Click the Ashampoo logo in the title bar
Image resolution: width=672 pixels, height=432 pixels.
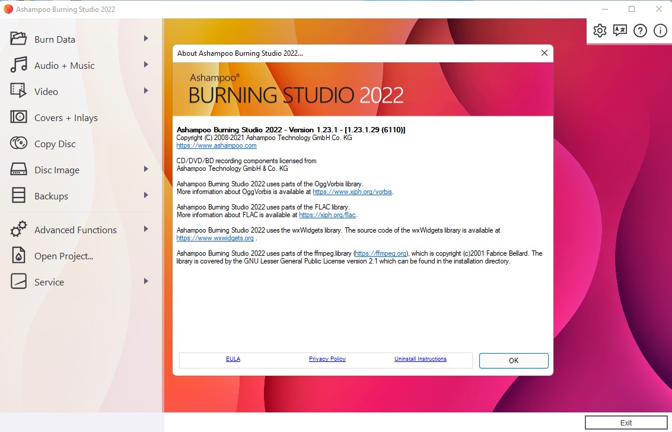[8, 9]
